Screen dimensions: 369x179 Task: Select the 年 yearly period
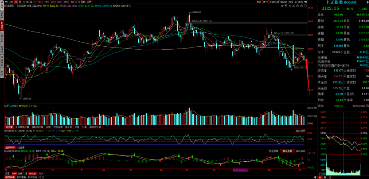click(x=31, y=2)
